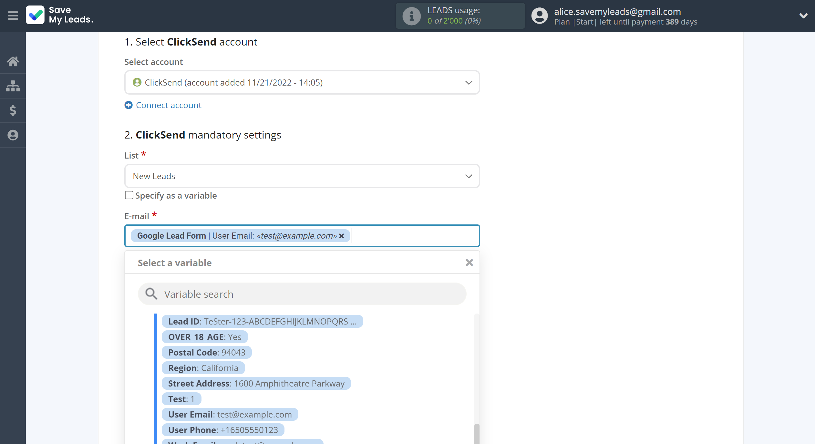Click the SaveMyLeads logo
Image resolution: width=815 pixels, height=444 pixels.
tap(60, 15)
